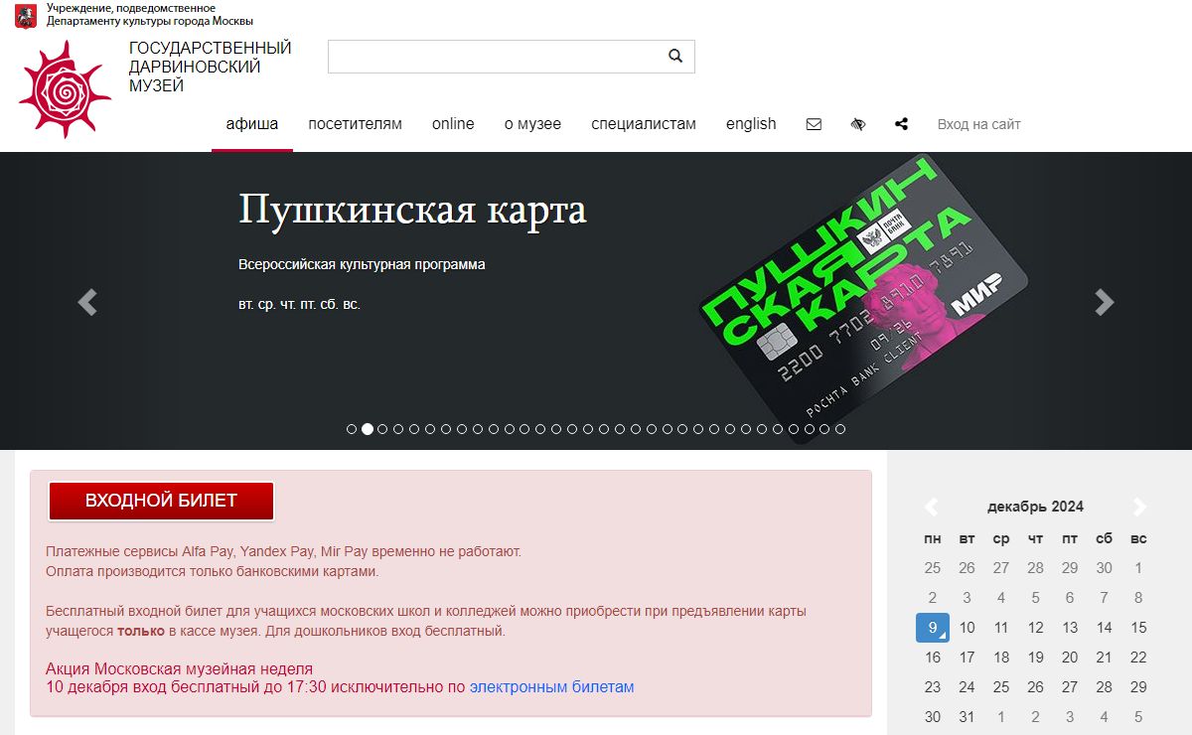Click the share icon in navigation

pyautogui.click(x=901, y=124)
